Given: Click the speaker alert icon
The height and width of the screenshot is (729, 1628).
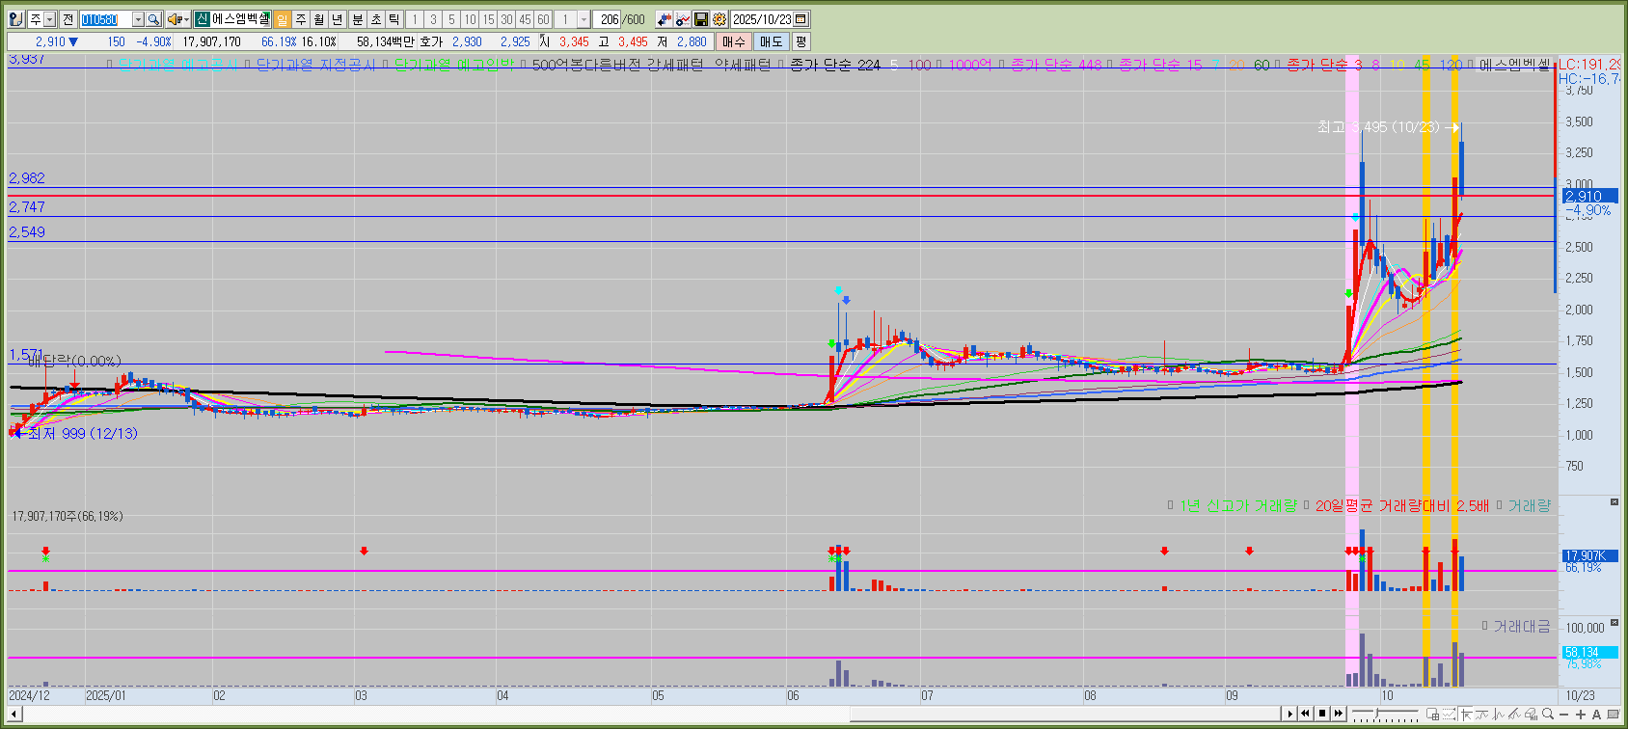Looking at the screenshot, I should [174, 19].
